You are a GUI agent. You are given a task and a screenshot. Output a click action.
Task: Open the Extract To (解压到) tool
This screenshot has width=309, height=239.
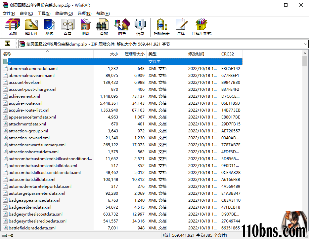point(31,27)
